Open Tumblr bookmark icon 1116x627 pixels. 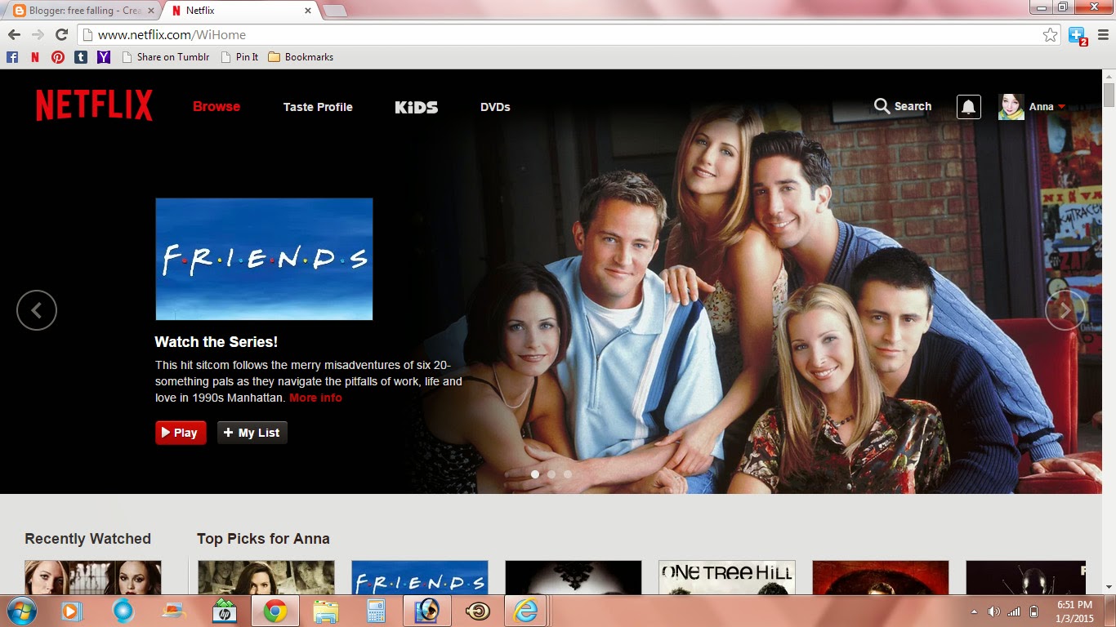tap(81, 57)
